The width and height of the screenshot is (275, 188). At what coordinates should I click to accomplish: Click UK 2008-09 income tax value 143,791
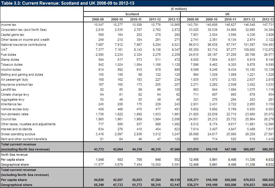193,25
